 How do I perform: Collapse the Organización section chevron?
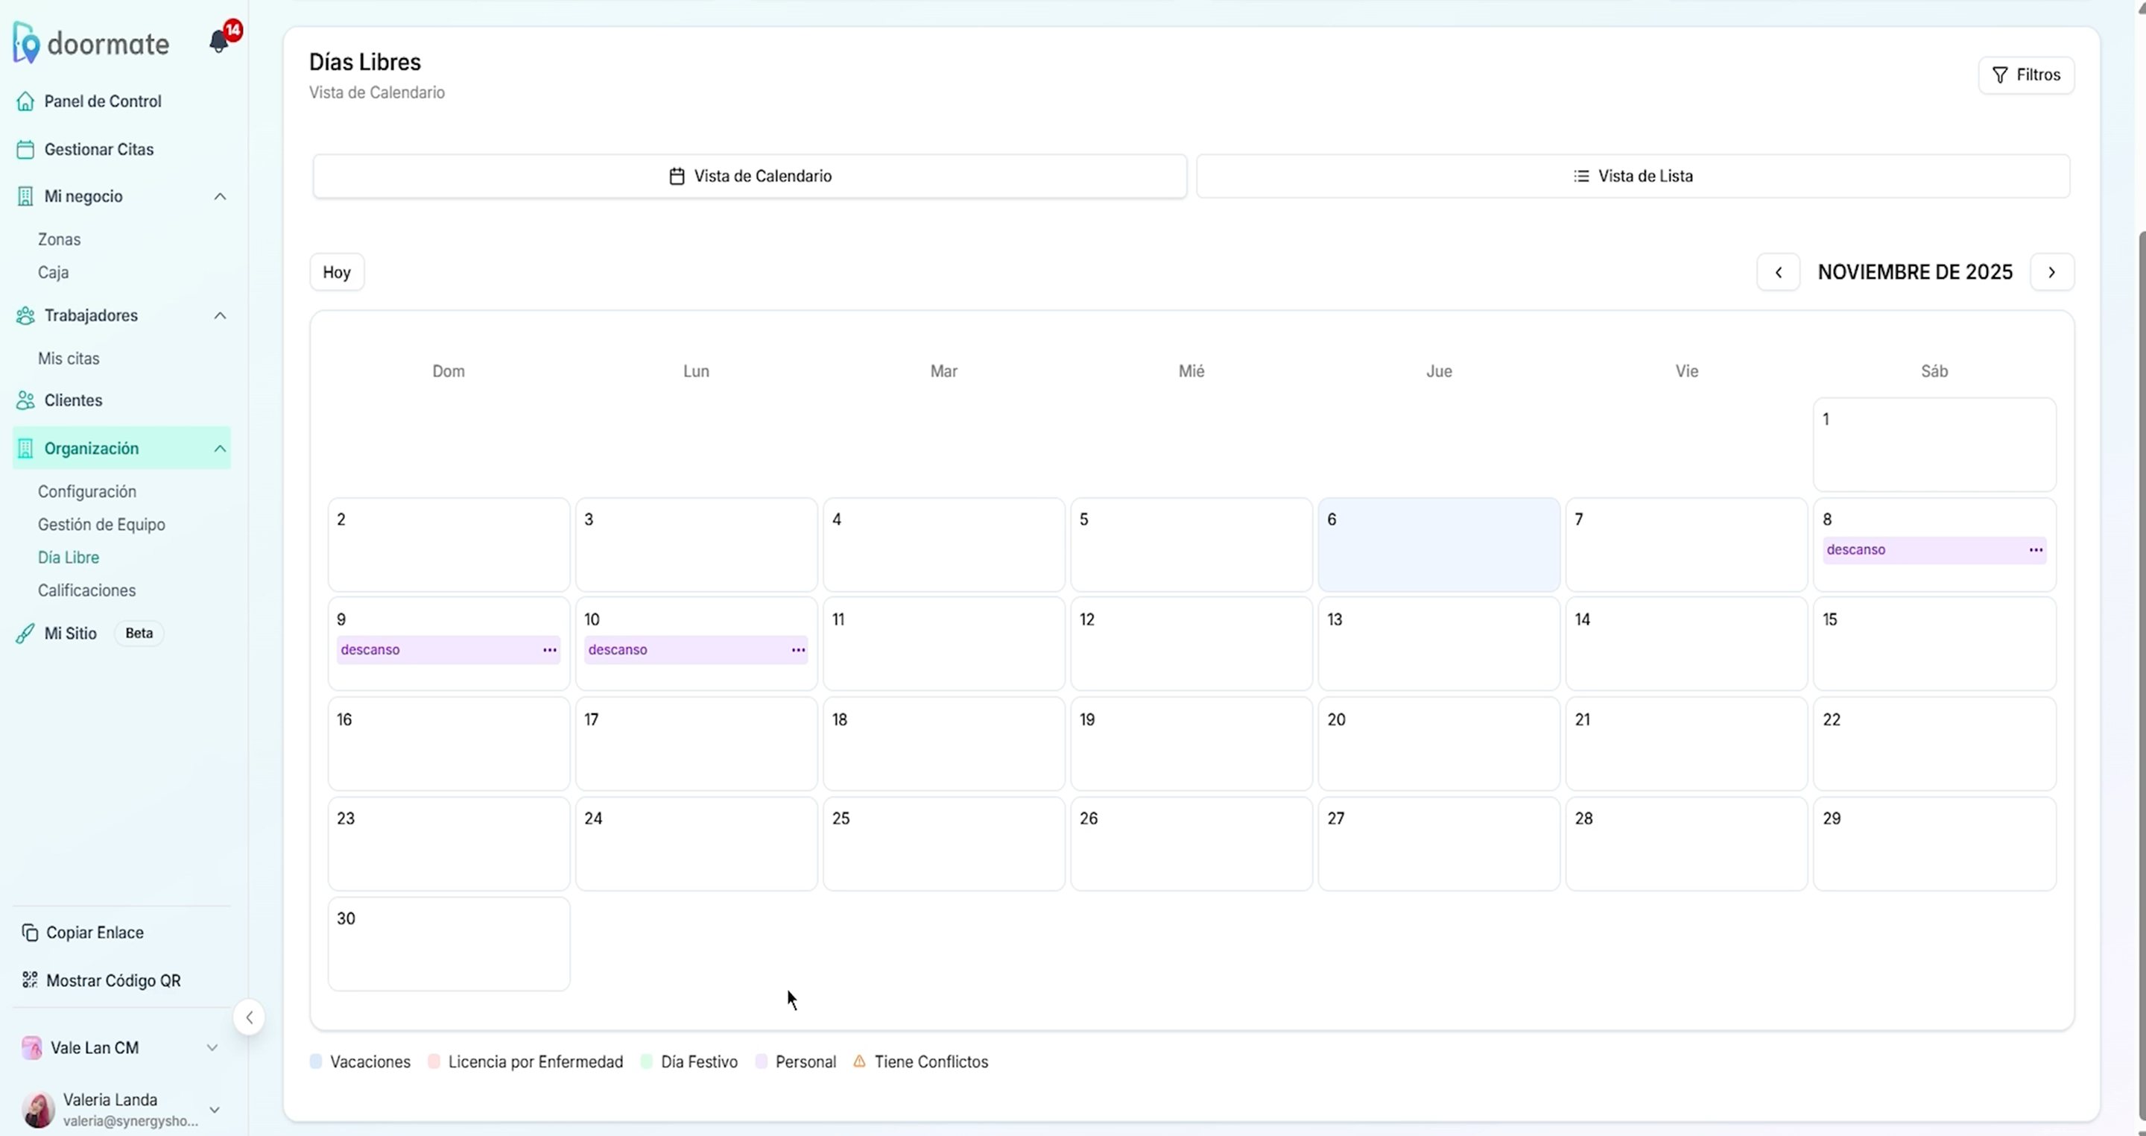(220, 449)
